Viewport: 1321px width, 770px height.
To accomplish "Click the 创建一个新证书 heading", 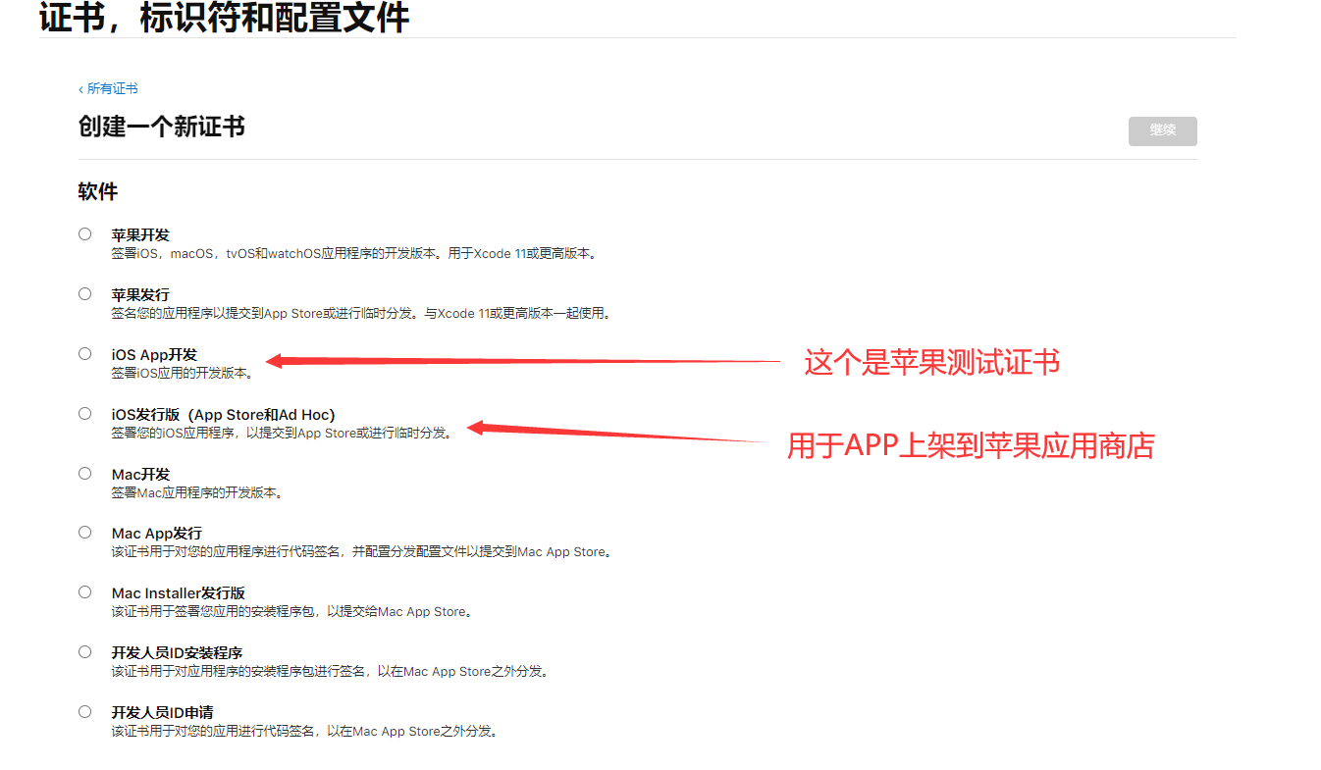I will point(162,127).
